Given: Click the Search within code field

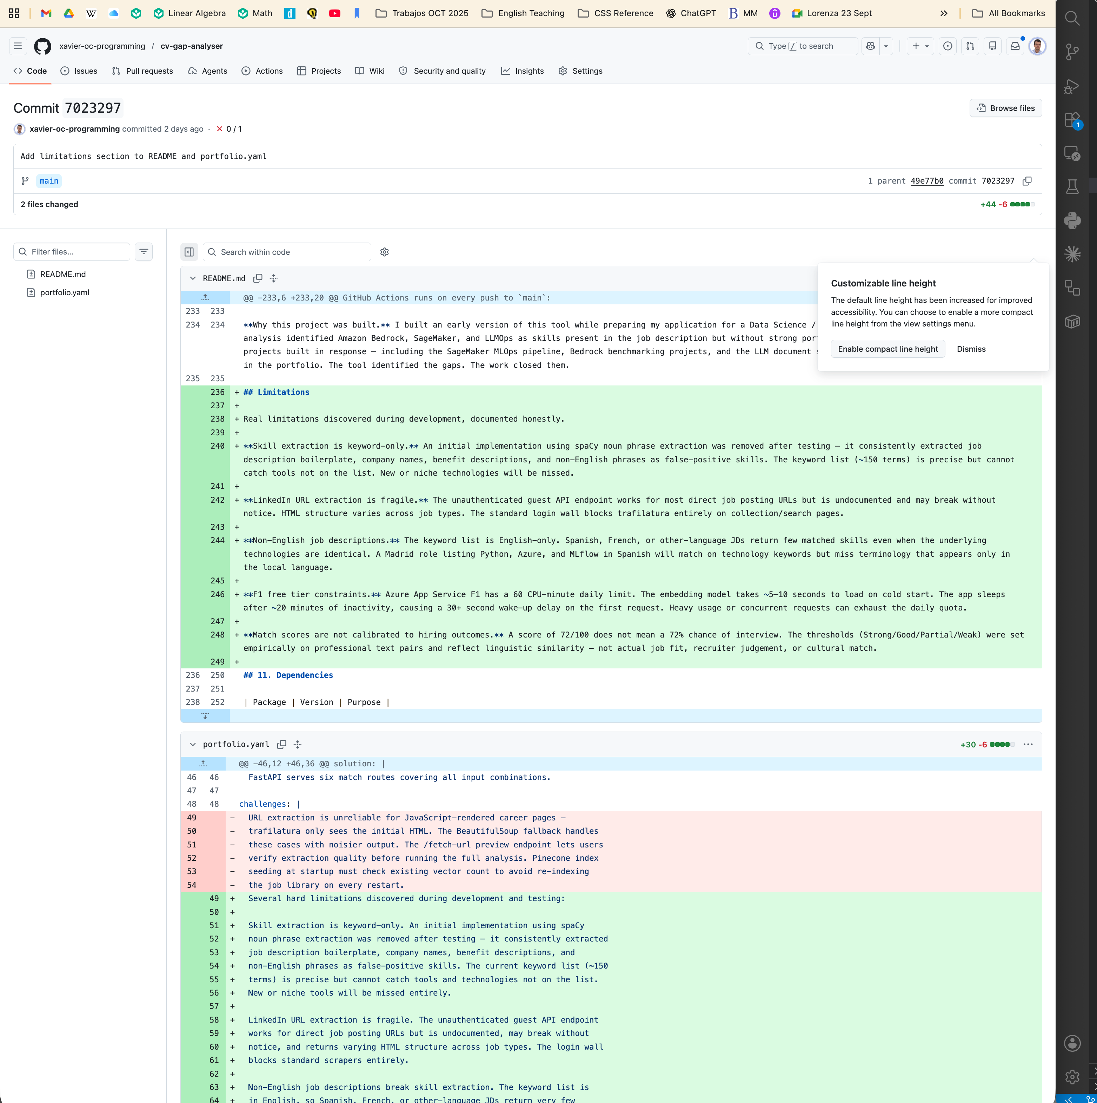Looking at the screenshot, I should (x=287, y=252).
